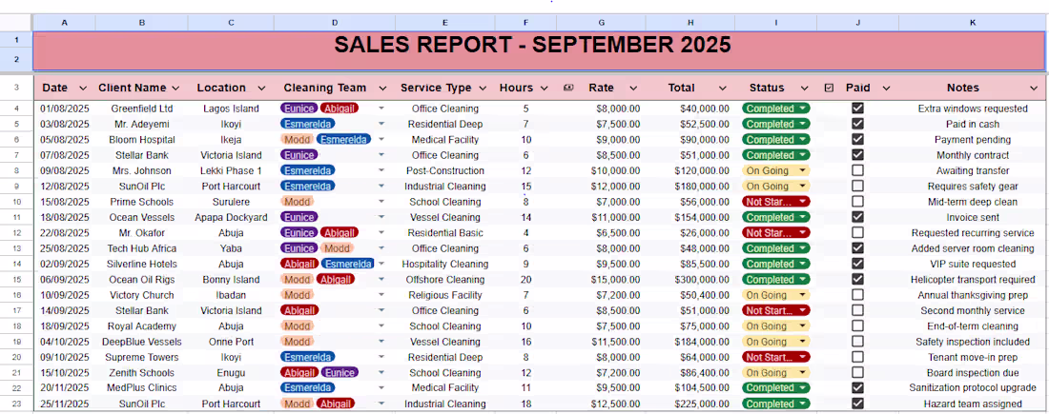
Task: Select column D header
Action: 335,22
